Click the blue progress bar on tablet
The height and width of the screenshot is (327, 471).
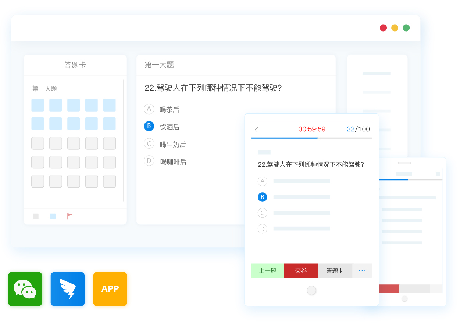point(284,138)
